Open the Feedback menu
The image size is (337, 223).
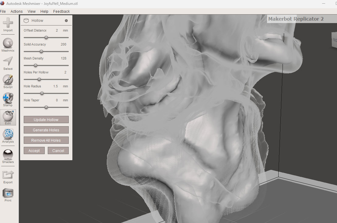click(x=61, y=11)
